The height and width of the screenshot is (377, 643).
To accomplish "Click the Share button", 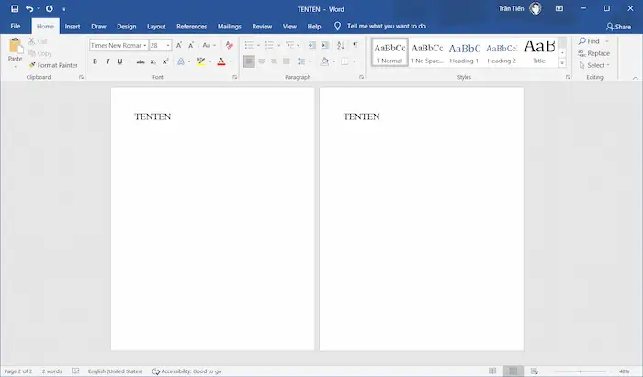I will click(618, 27).
